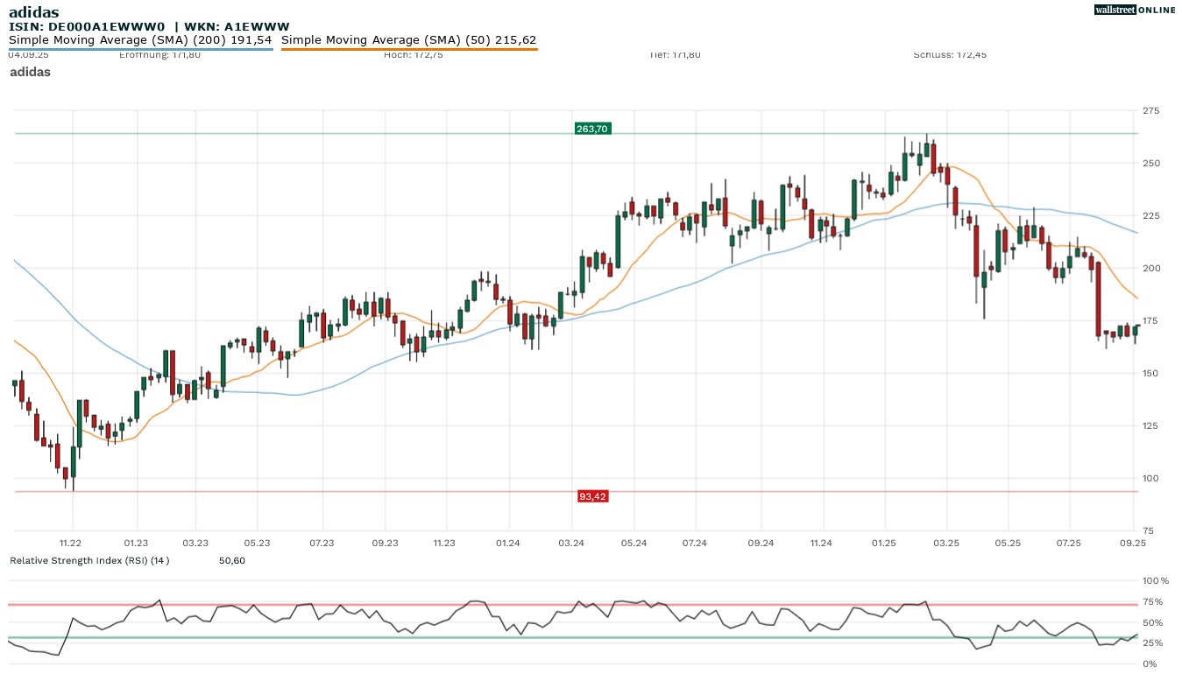Select the SMA (50) 215,62 legend label
The image size is (1182, 688).
coord(409,39)
